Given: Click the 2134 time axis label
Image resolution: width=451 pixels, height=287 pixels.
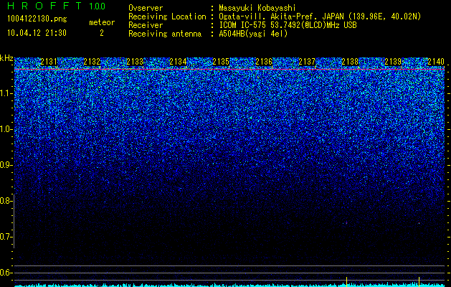Looking at the screenshot, I should [x=178, y=62].
